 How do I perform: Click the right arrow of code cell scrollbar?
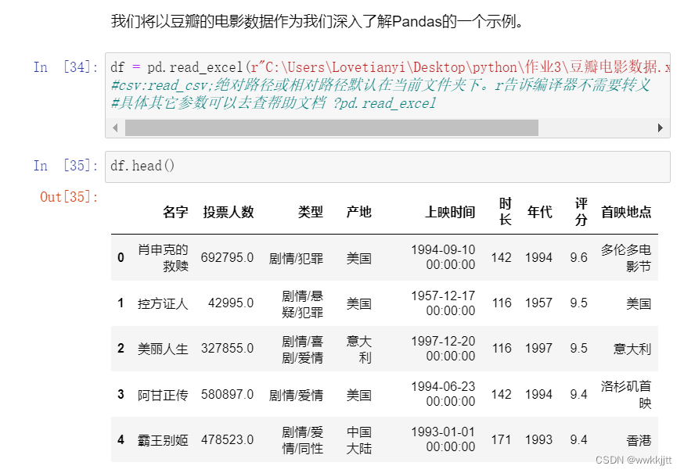click(x=660, y=127)
